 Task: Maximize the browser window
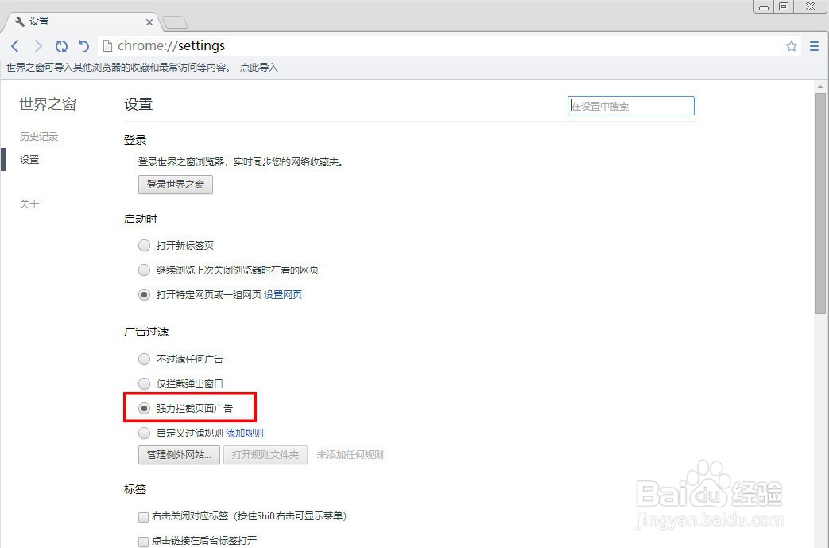click(784, 7)
